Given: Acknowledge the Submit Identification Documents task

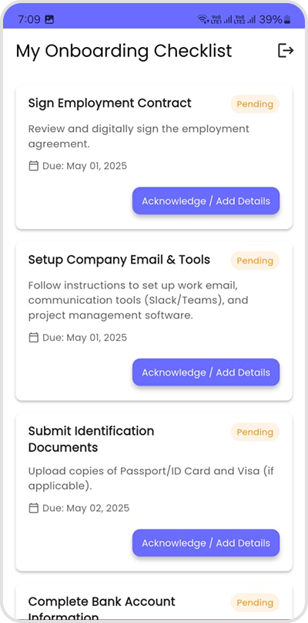Looking at the screenshot, I should coord(206,543).
